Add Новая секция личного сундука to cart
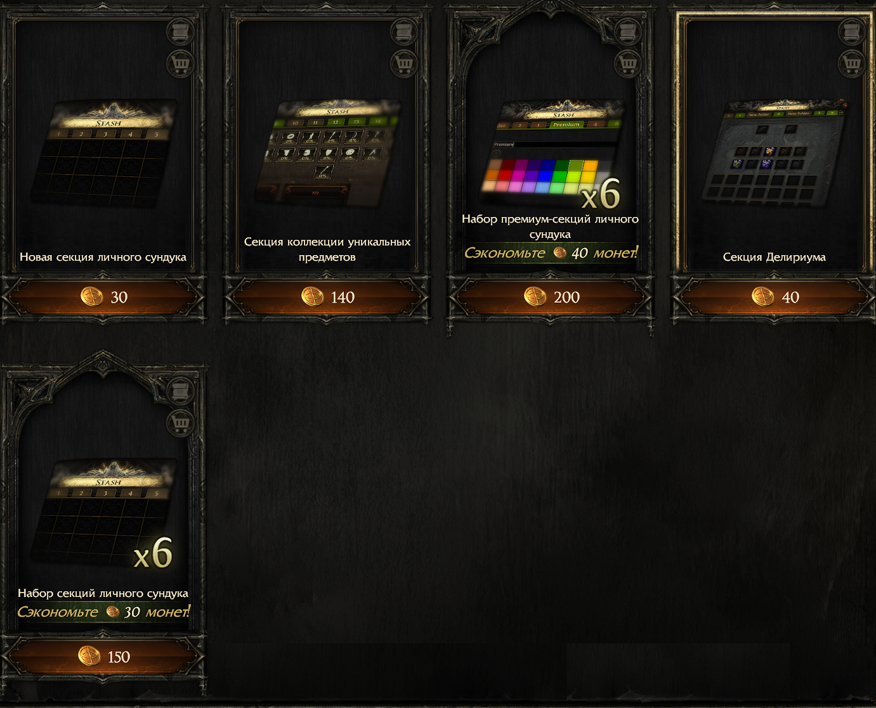The width and height of the screenshot is (876, 708). click(x=180, y=63)
